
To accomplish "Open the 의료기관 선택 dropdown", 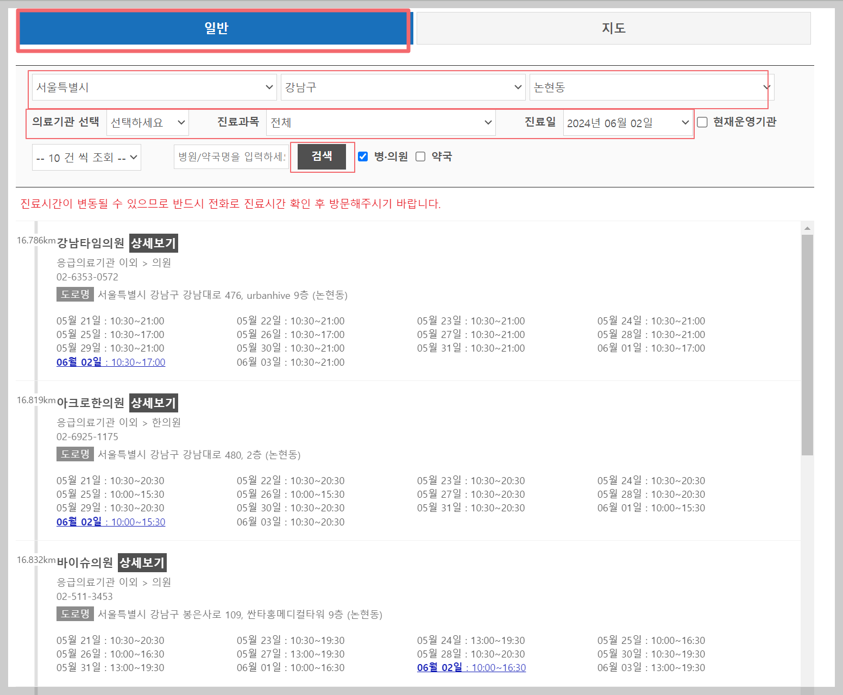I will coord(147,123).
